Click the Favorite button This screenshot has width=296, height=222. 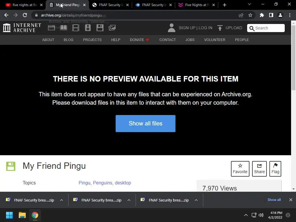click(240, 169)
